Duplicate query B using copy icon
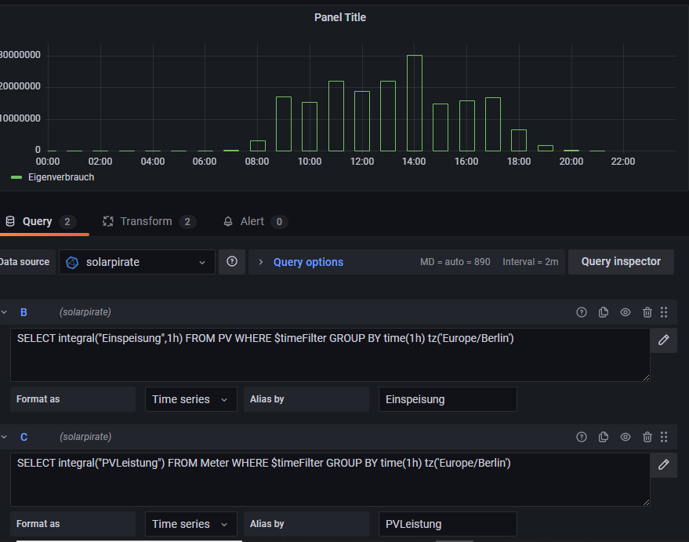The width and height of the screenshot is (689, 542). click(x=603, y=312)
